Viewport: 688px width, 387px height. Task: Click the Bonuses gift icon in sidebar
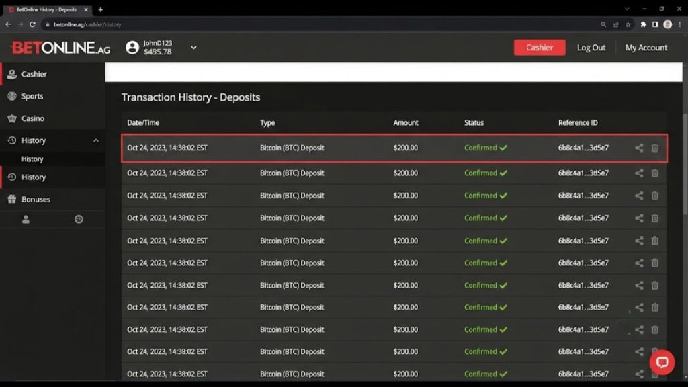pos(12,199)
